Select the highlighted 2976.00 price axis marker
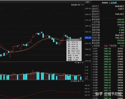This screenshot has width=125, height=99. (x=88, y=38)
